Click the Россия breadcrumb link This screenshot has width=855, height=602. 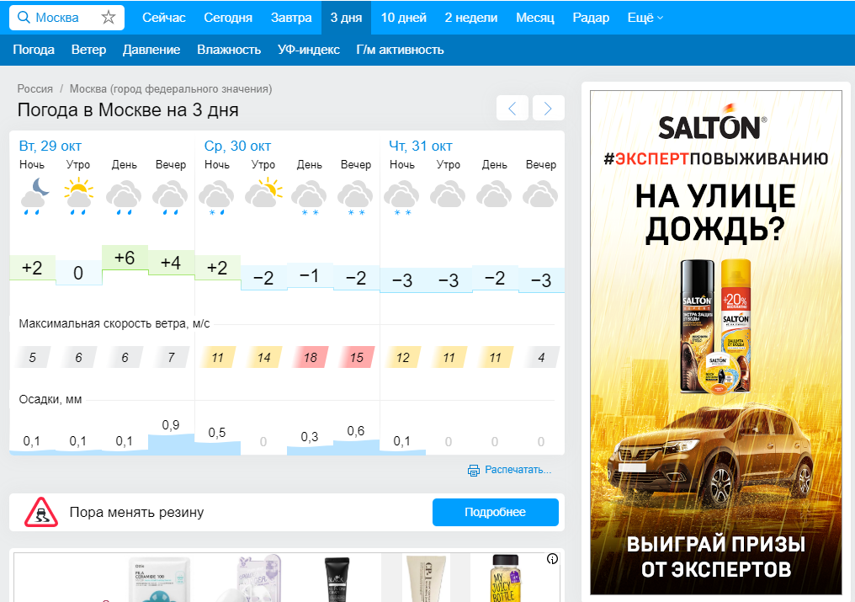(35, 88)
